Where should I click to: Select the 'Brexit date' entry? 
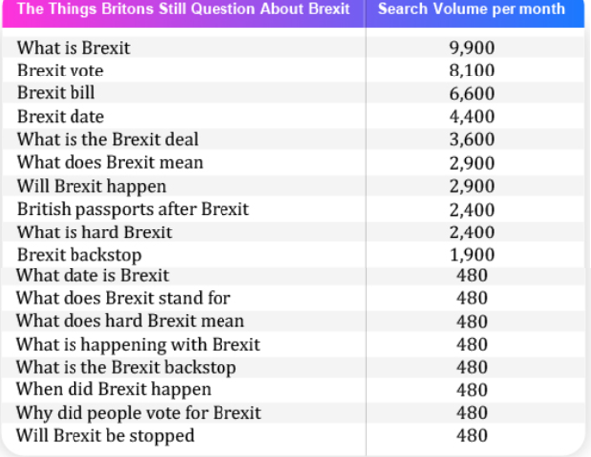click(61, 116)
